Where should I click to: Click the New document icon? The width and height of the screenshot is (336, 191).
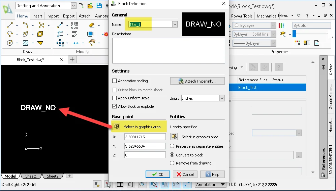point(81,6)
